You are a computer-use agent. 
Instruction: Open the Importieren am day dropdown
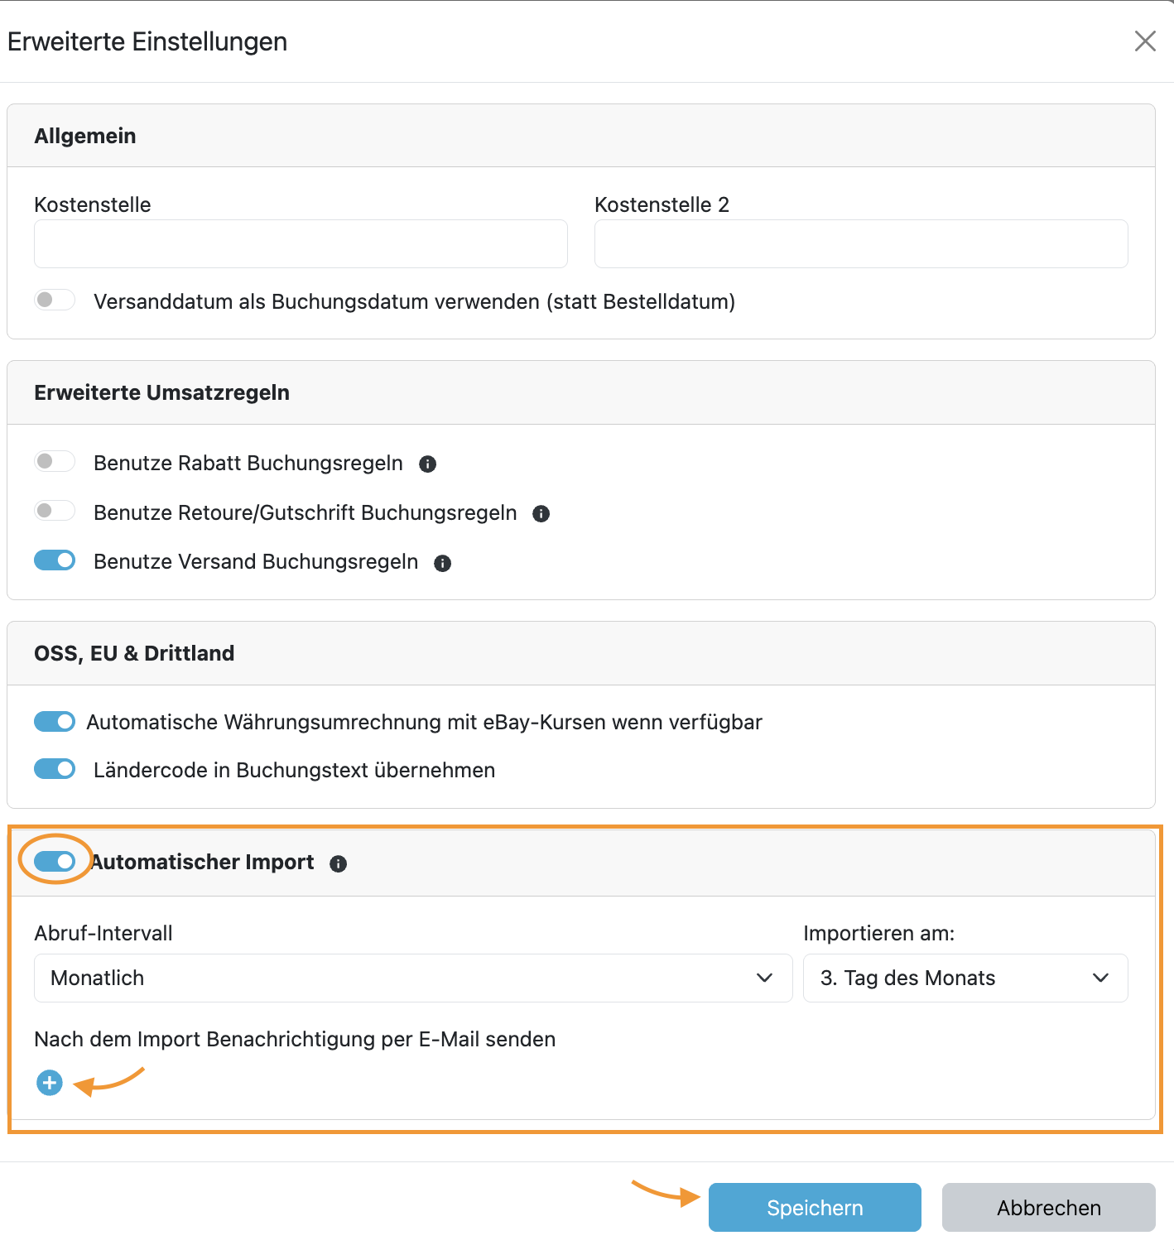click(965, 978)
